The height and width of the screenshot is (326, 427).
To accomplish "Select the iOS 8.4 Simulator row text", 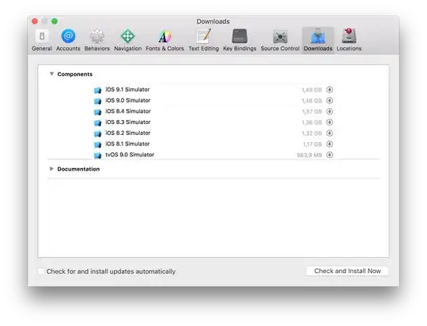I will tap(128, 111).
